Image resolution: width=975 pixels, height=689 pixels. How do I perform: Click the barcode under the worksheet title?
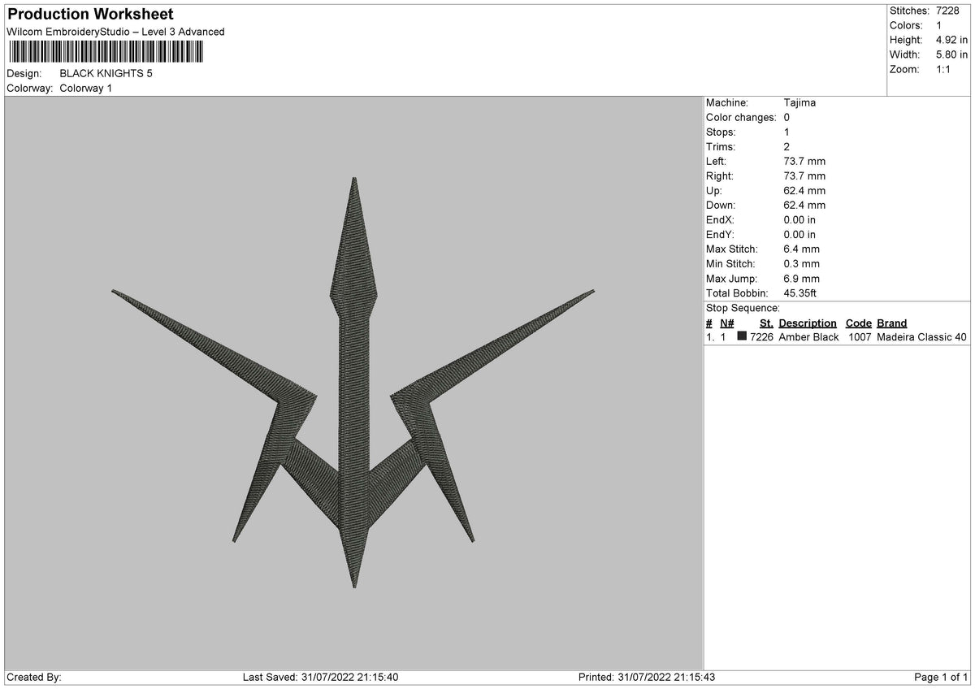coord(106,53)
